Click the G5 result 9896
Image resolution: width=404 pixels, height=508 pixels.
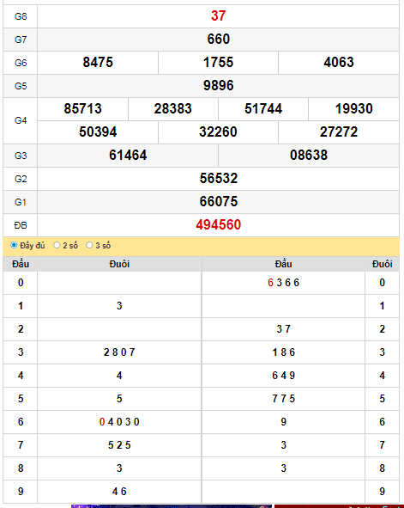(219, 86)
